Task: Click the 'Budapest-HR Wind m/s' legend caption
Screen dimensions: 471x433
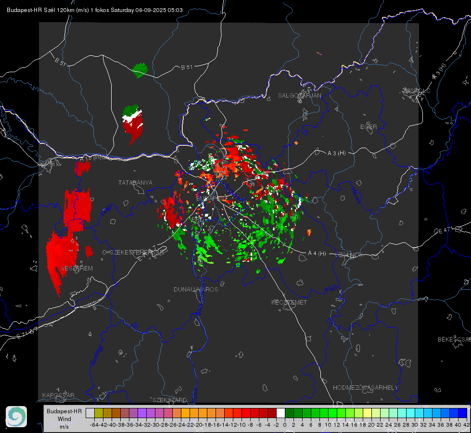Action: (x=64, y=419)
